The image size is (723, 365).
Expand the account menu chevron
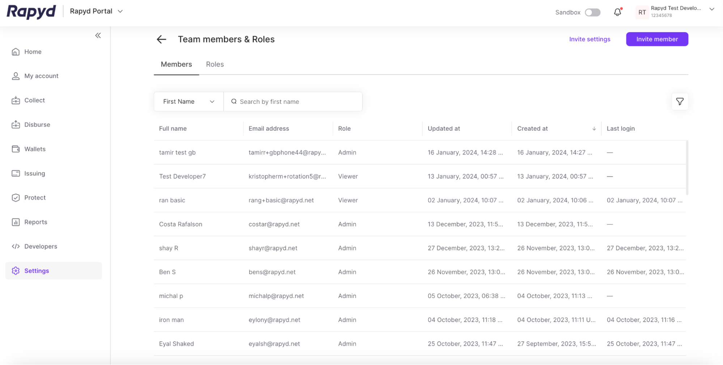[711, 9]
